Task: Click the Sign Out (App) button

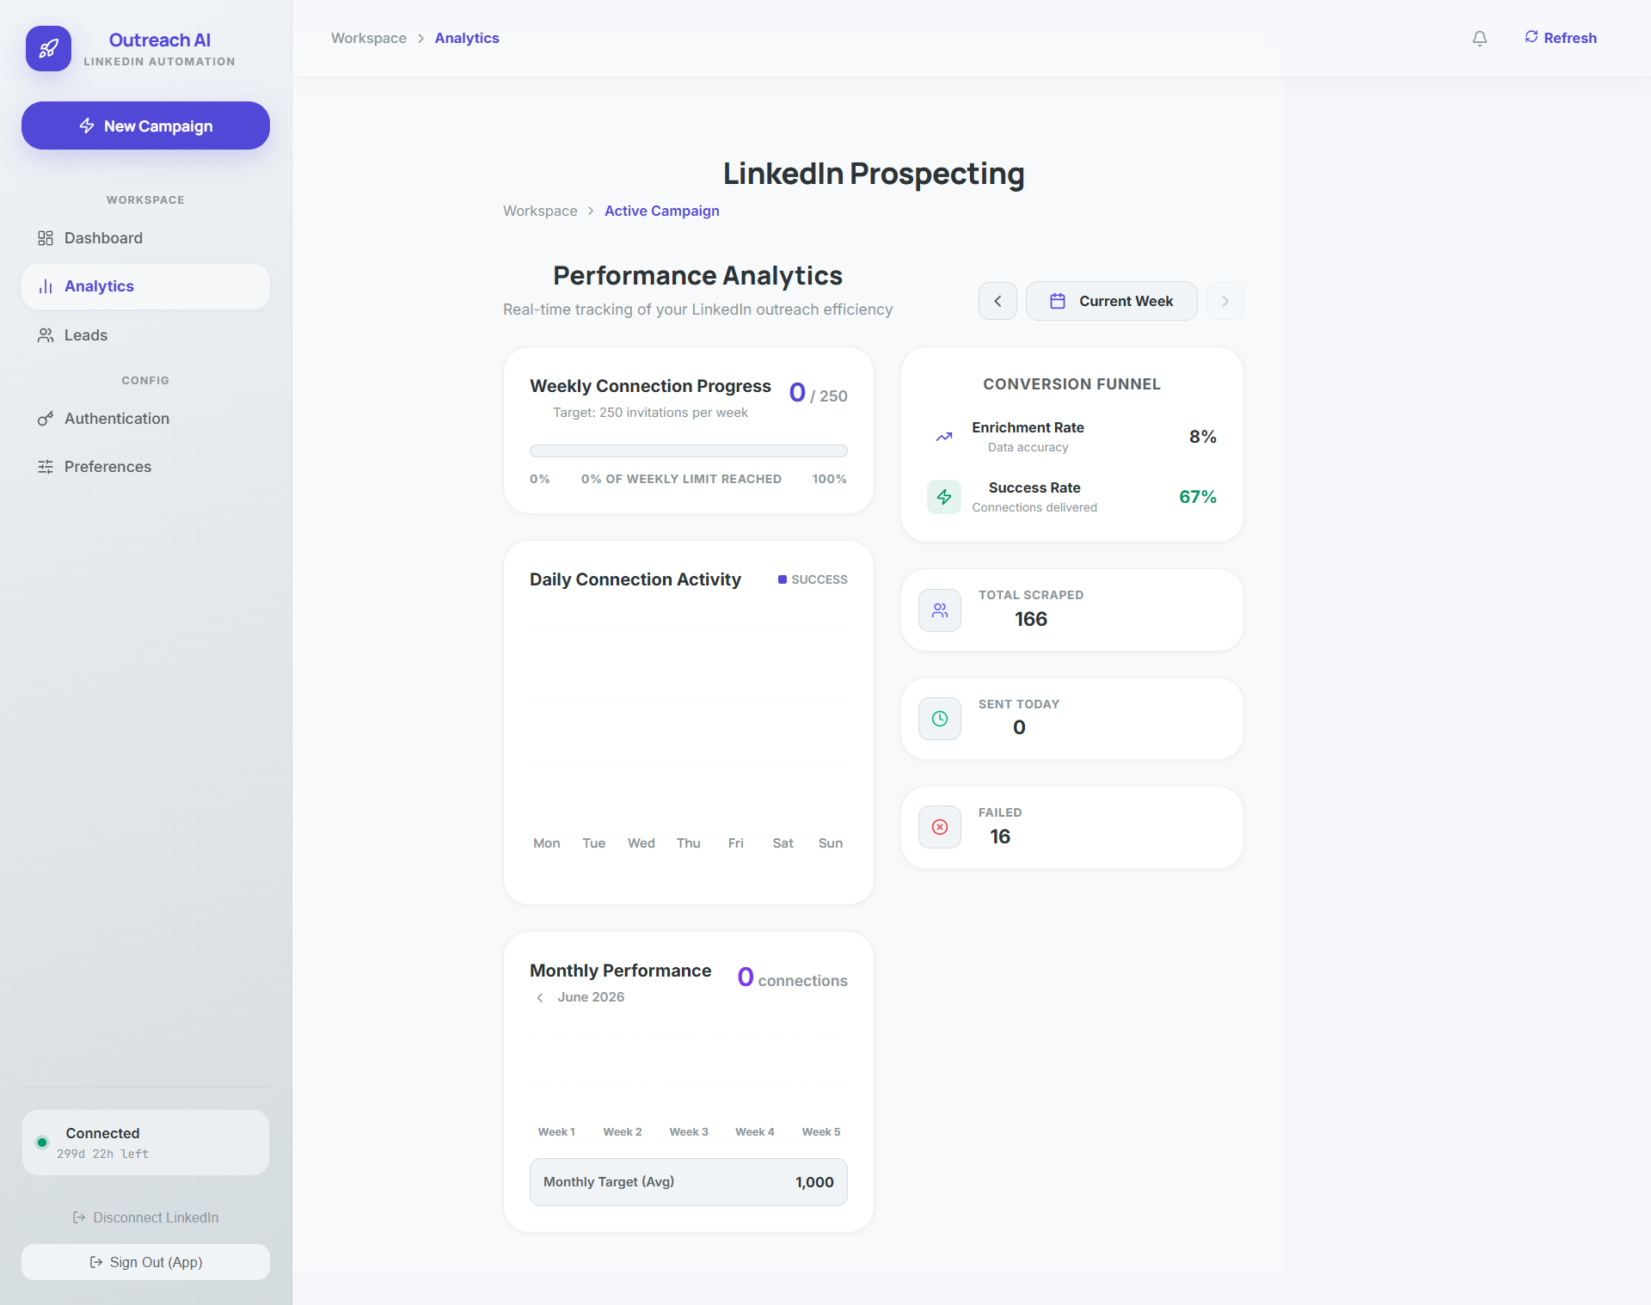Action: [145, 1262]
